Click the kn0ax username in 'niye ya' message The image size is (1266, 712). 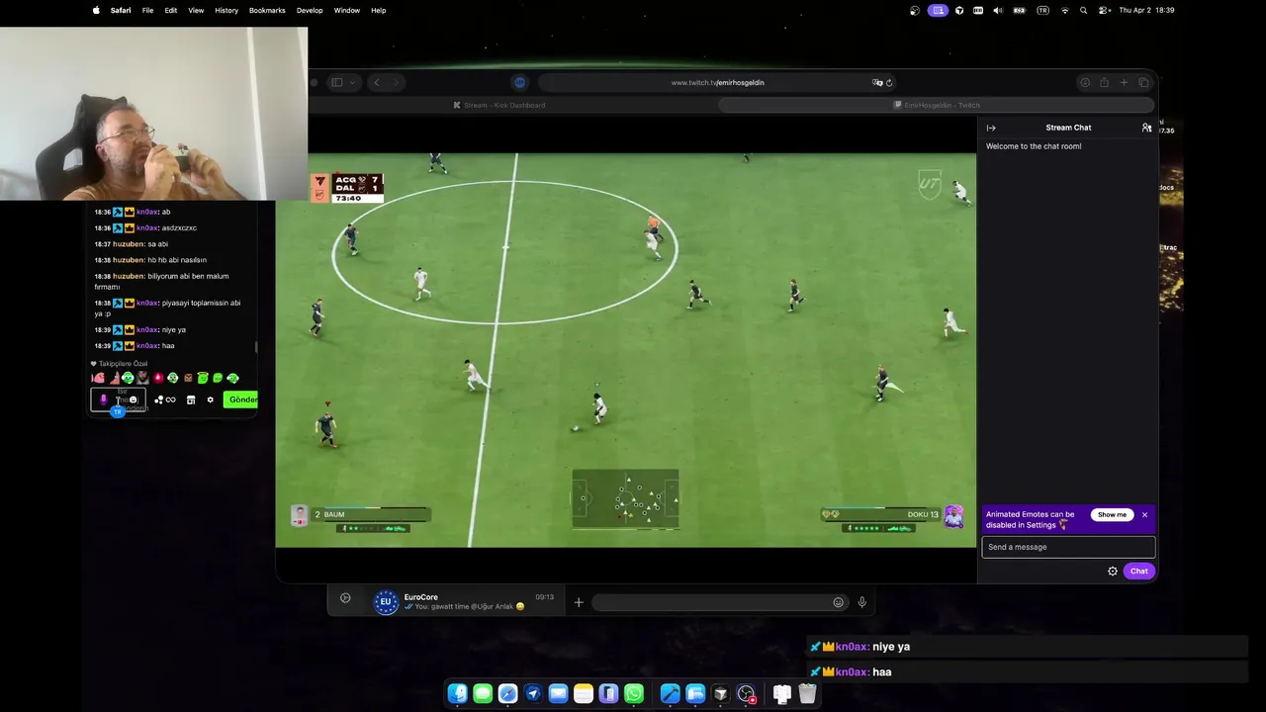tap(147, 329)
